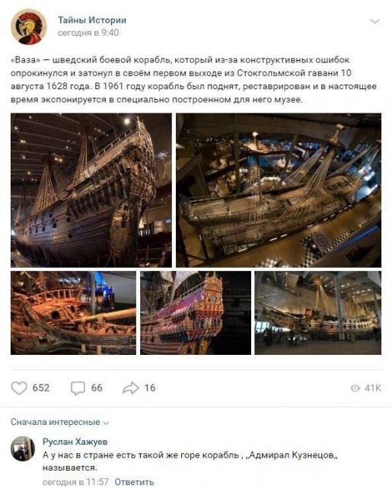Click the Ответить reply link
The height and width of the screenshot is (495, 392).
134,482
